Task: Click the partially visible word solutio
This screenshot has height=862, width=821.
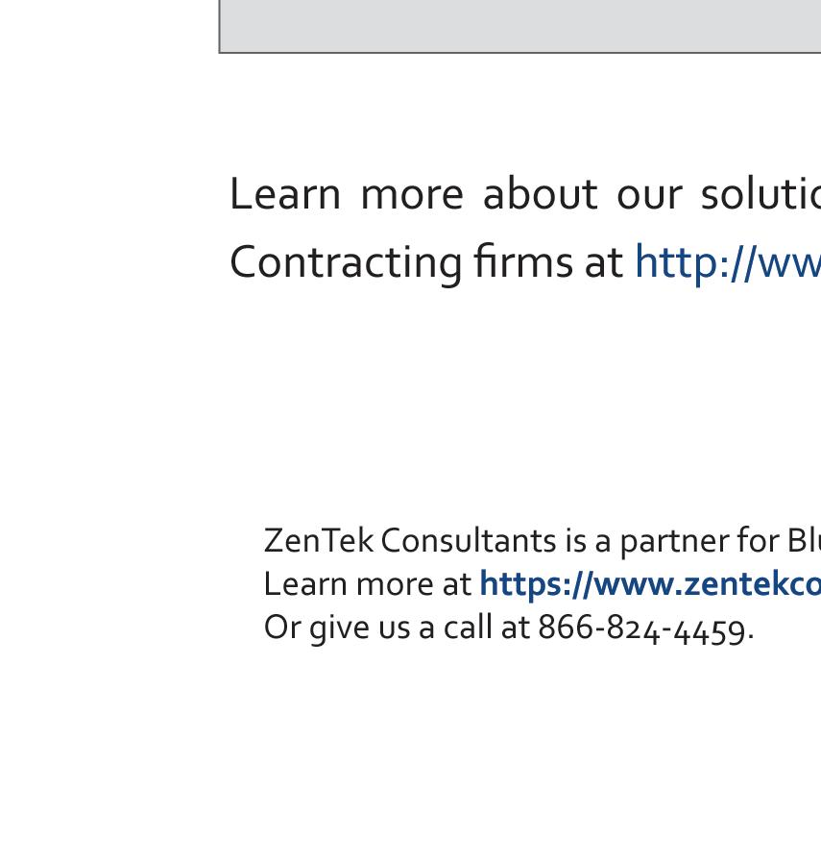Action: pos(761,194)
